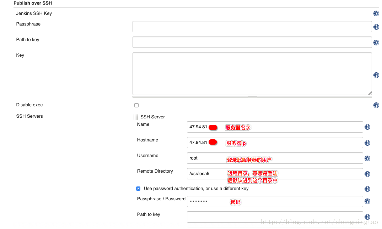Focus the global Path to key field

click(x=252, y=42)
